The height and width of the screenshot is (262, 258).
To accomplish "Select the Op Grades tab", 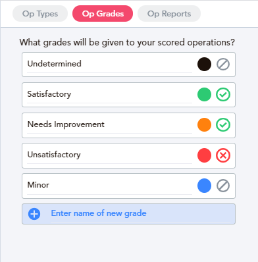I will [x=103, y=14].
